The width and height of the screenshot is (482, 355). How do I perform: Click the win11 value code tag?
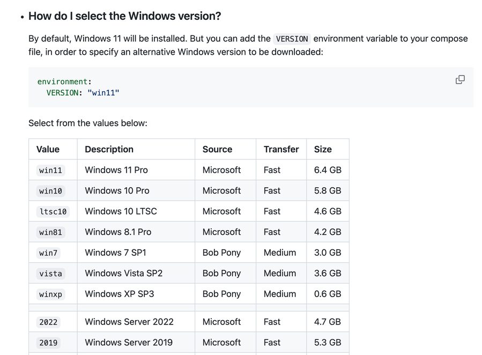50,171
